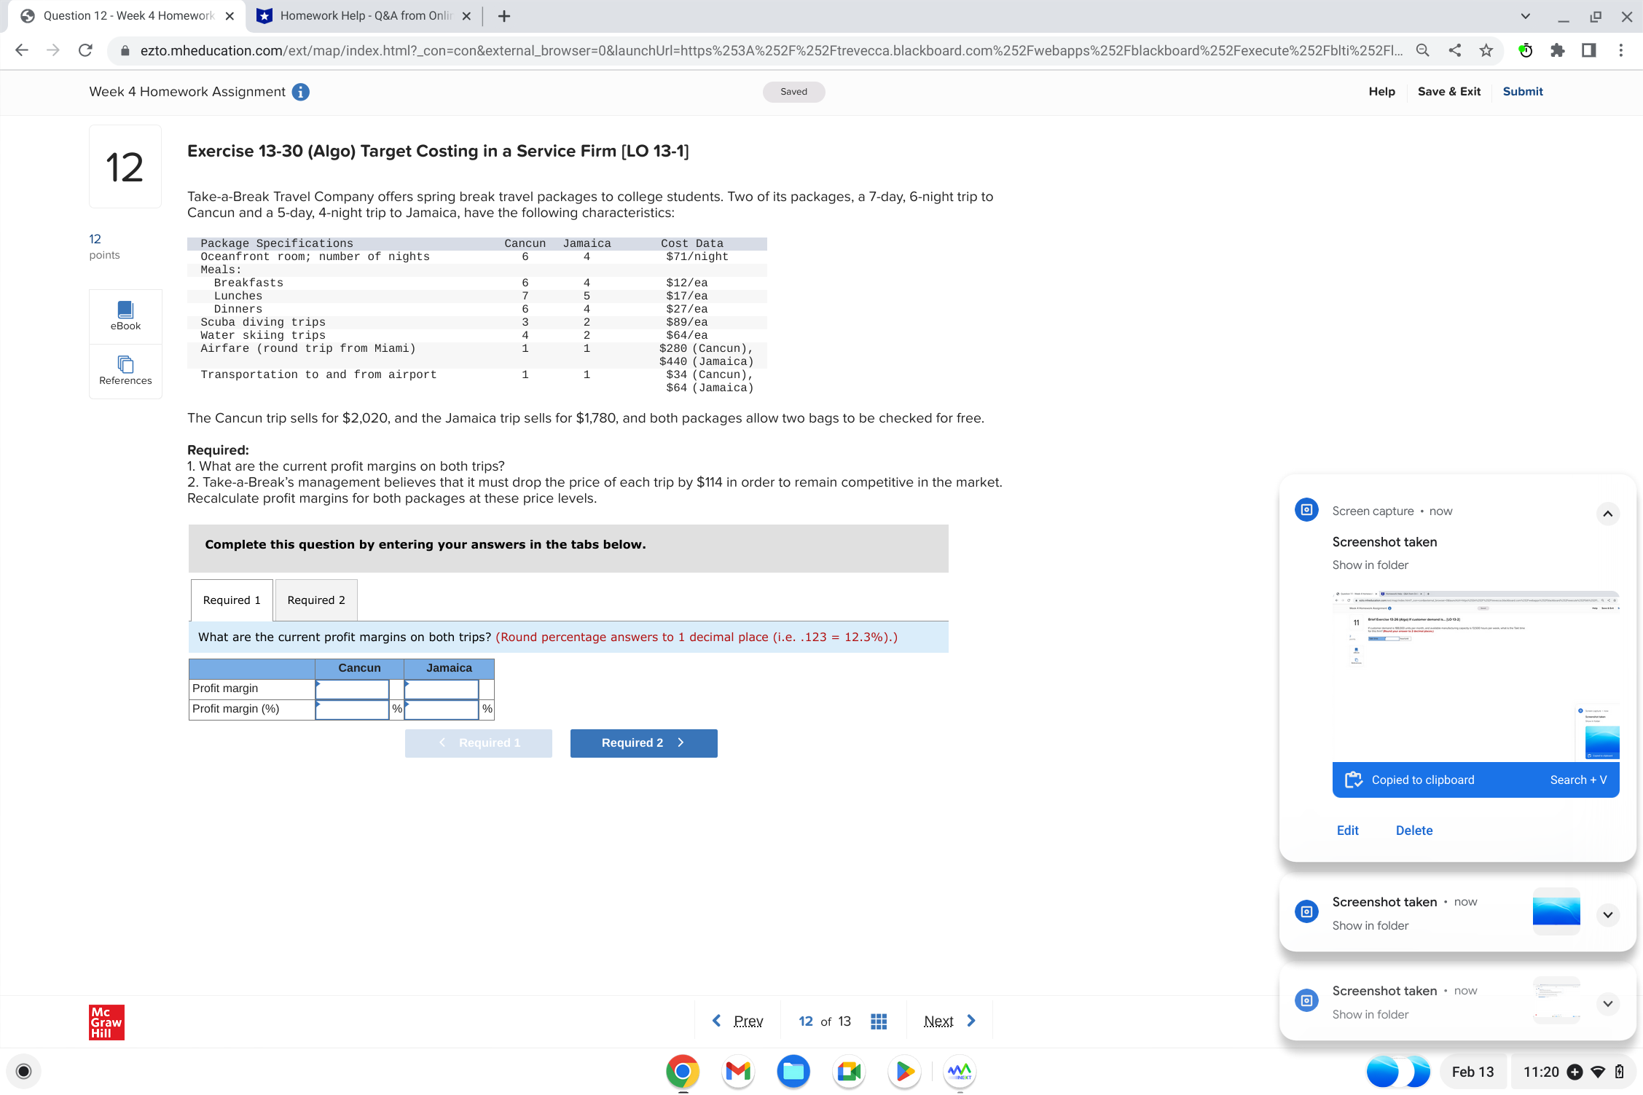
Task: Open the tab search dropdown arrow
Action: [x=1525, y=15]
